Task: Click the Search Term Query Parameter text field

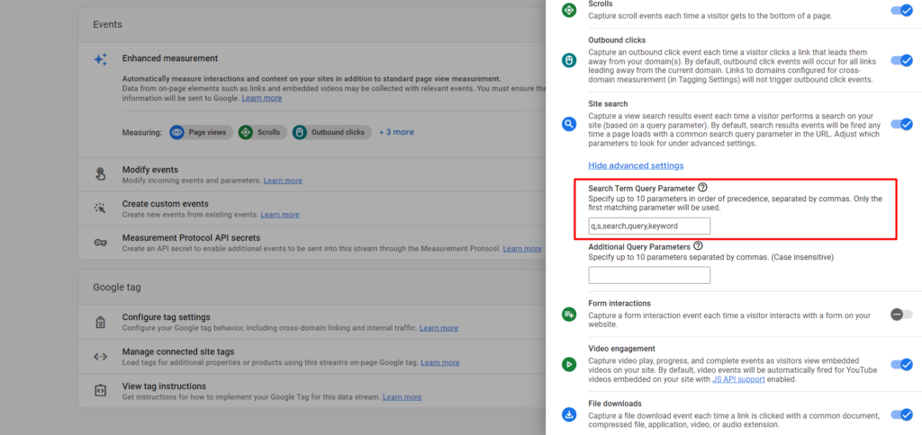Action: 649,226
